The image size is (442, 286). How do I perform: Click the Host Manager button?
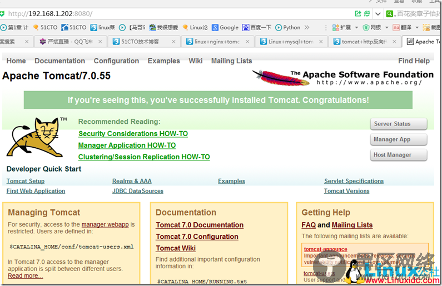tap(399, 155)
